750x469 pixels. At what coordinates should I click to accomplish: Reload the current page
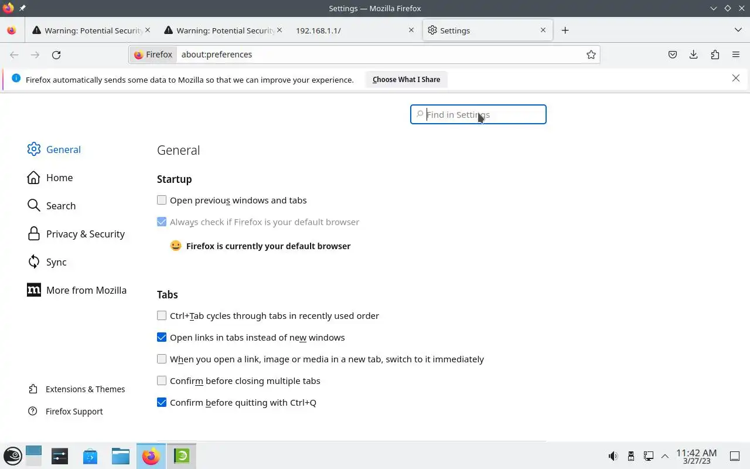pos(56,55)
